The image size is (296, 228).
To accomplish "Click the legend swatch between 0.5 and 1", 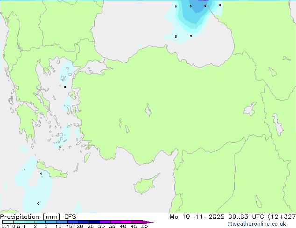I will coord(19,222).
